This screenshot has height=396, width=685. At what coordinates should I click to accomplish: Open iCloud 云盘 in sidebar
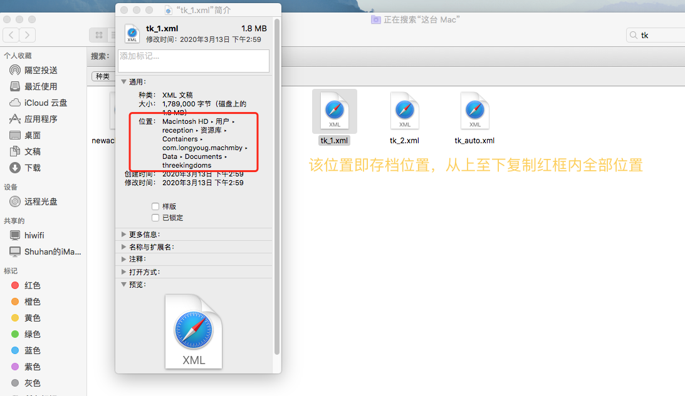(x=38, y=103)
